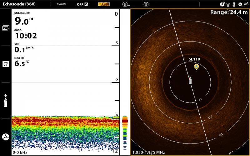The image size is (250, 156).
Task: Toggle the 360 status icon in status tray
Action: 228,4
